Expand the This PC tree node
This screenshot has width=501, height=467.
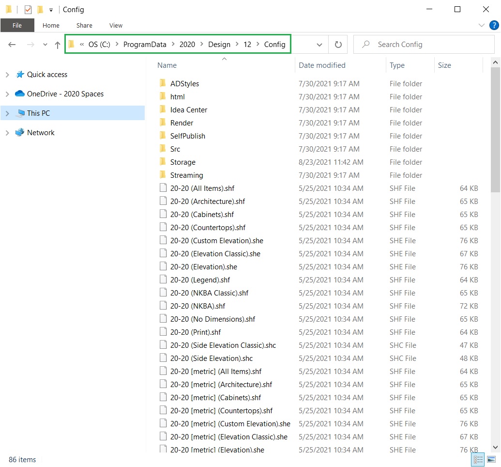(7, 113)
